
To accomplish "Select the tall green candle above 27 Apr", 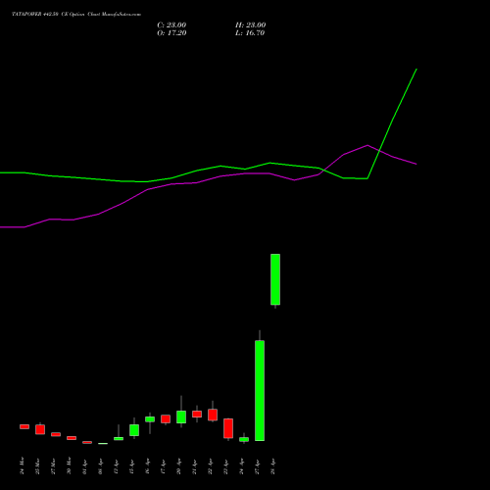I will [x=260, y=390].
